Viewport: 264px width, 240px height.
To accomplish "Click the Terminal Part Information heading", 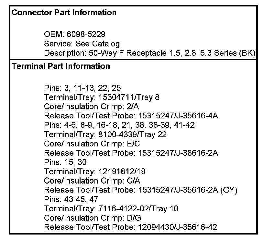I will click(x=61, y=66).
